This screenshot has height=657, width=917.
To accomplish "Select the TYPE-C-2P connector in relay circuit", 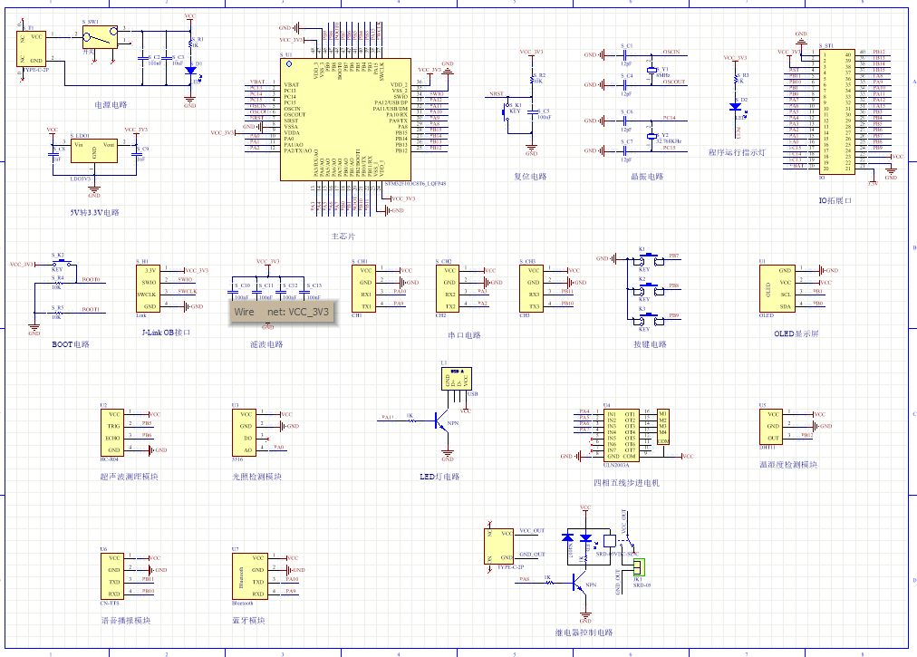I will (499, 546).
